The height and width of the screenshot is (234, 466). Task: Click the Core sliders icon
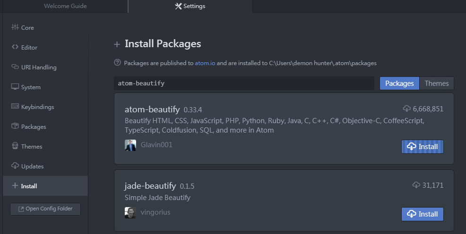click(15, 27)
